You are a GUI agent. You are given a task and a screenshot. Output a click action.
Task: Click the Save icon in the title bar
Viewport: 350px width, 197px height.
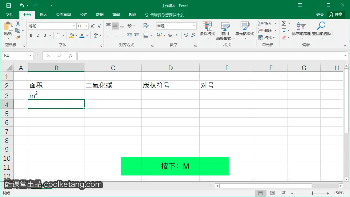point(9,5)
